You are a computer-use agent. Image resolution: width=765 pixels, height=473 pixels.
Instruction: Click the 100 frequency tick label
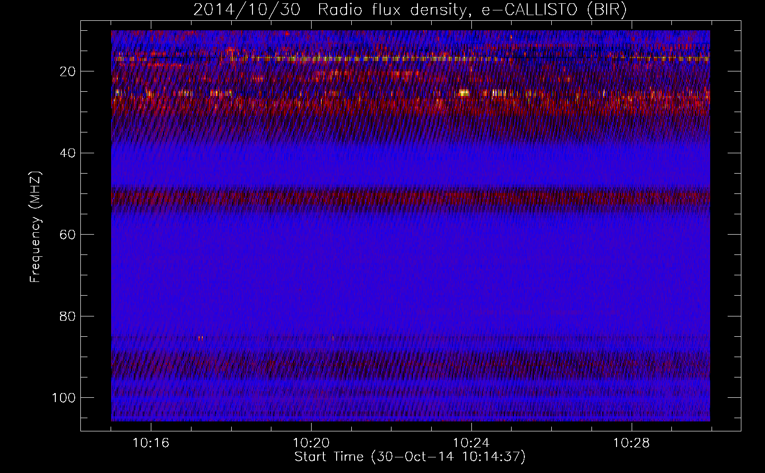tap(64, 398)
